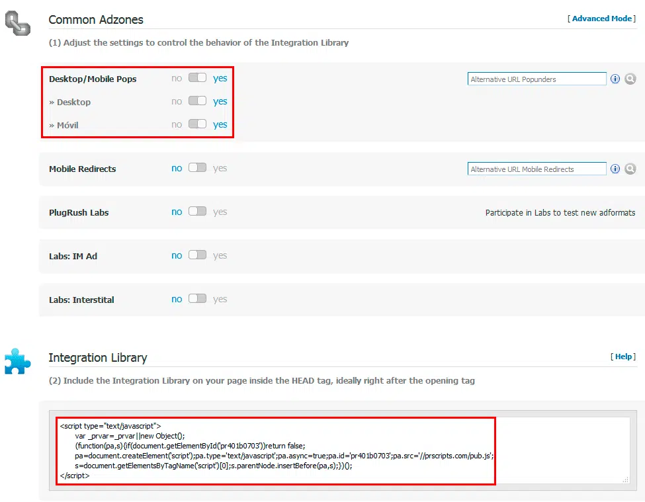Click the 'Labs: IM Ad' label

[x=73, y=256]
